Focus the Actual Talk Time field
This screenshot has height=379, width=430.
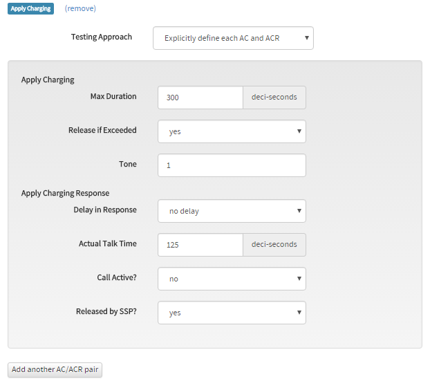tap(200, 245)
